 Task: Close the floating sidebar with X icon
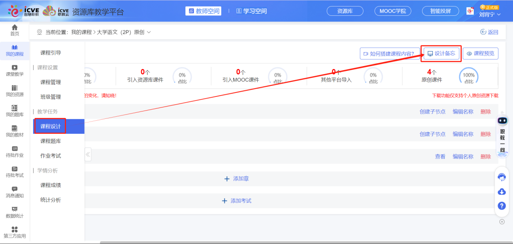(x=502, y=222)
